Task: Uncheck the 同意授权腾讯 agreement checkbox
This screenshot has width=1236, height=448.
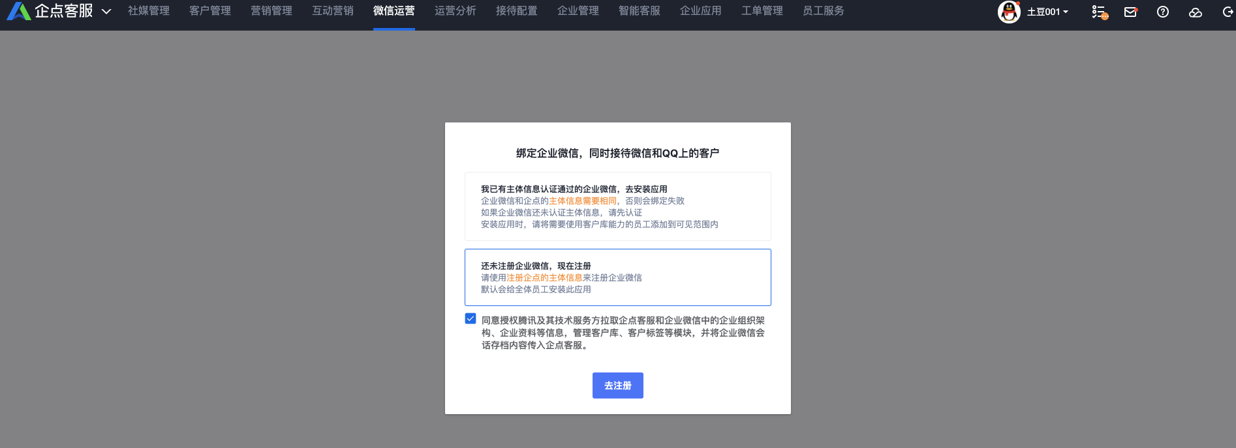Action: [x=471, y=318]
